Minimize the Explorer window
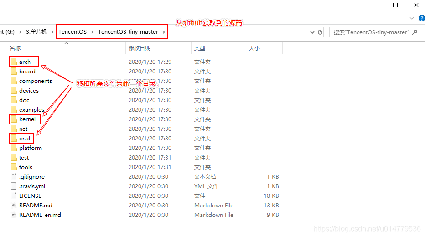Image resolution: width=425 pixels, height=237 pixels. tap(375, 5)
